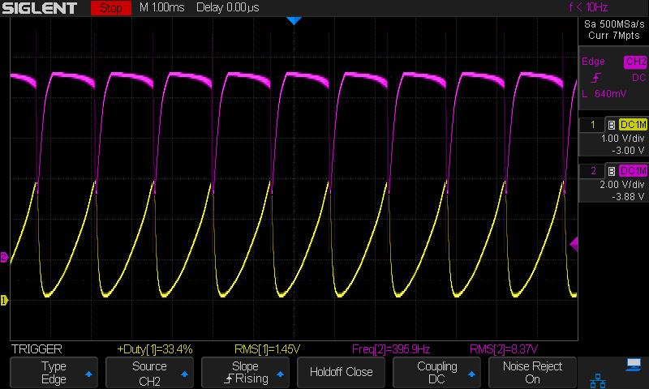This screenshot has width=649, height=389.
Task: Click the +Duty[1]=33.4% measurement
Action: (x=155, y=349)
